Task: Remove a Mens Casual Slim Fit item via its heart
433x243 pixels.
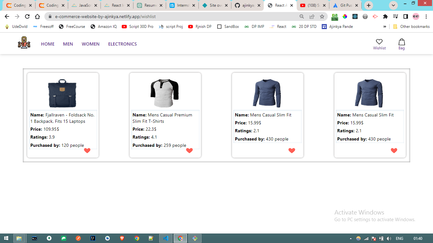Action: click(x=292, y=151)
